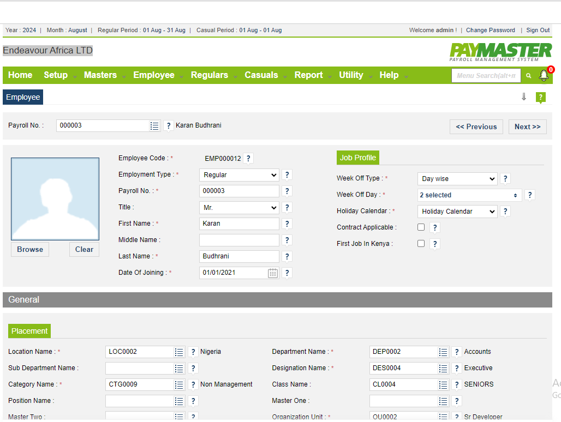This screenshot has width=561, height=422.
Task: Open calendar picker for Date Of Joining
Action: pos(273,273)
